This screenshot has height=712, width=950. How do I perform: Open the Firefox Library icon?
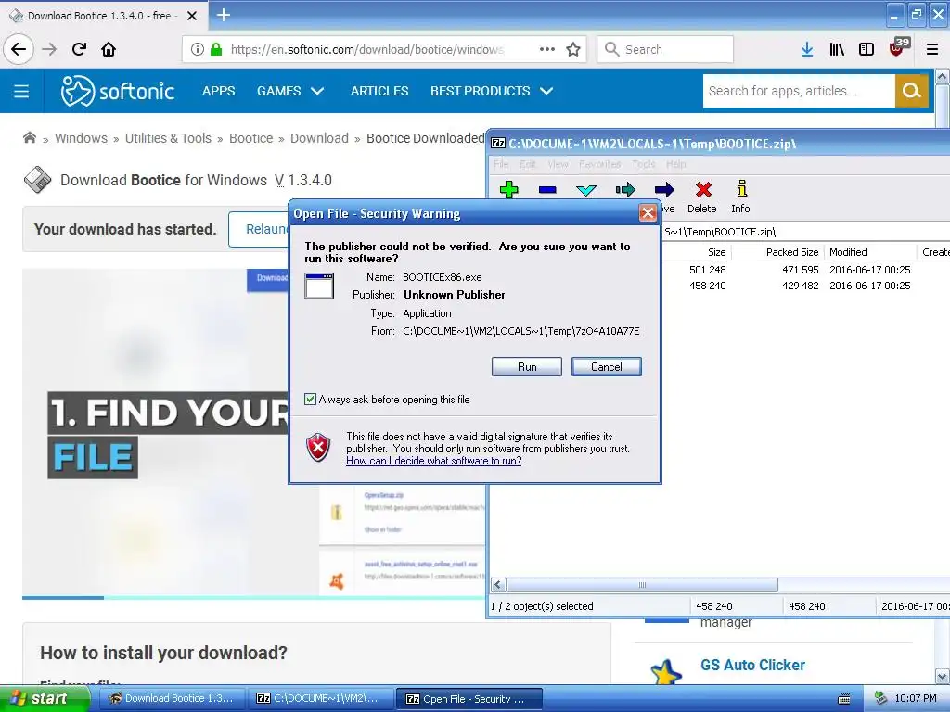pyautogui.click(x=837, y=49)
